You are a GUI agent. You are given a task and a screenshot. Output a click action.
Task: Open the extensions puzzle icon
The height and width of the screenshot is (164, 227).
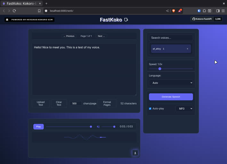204,11
